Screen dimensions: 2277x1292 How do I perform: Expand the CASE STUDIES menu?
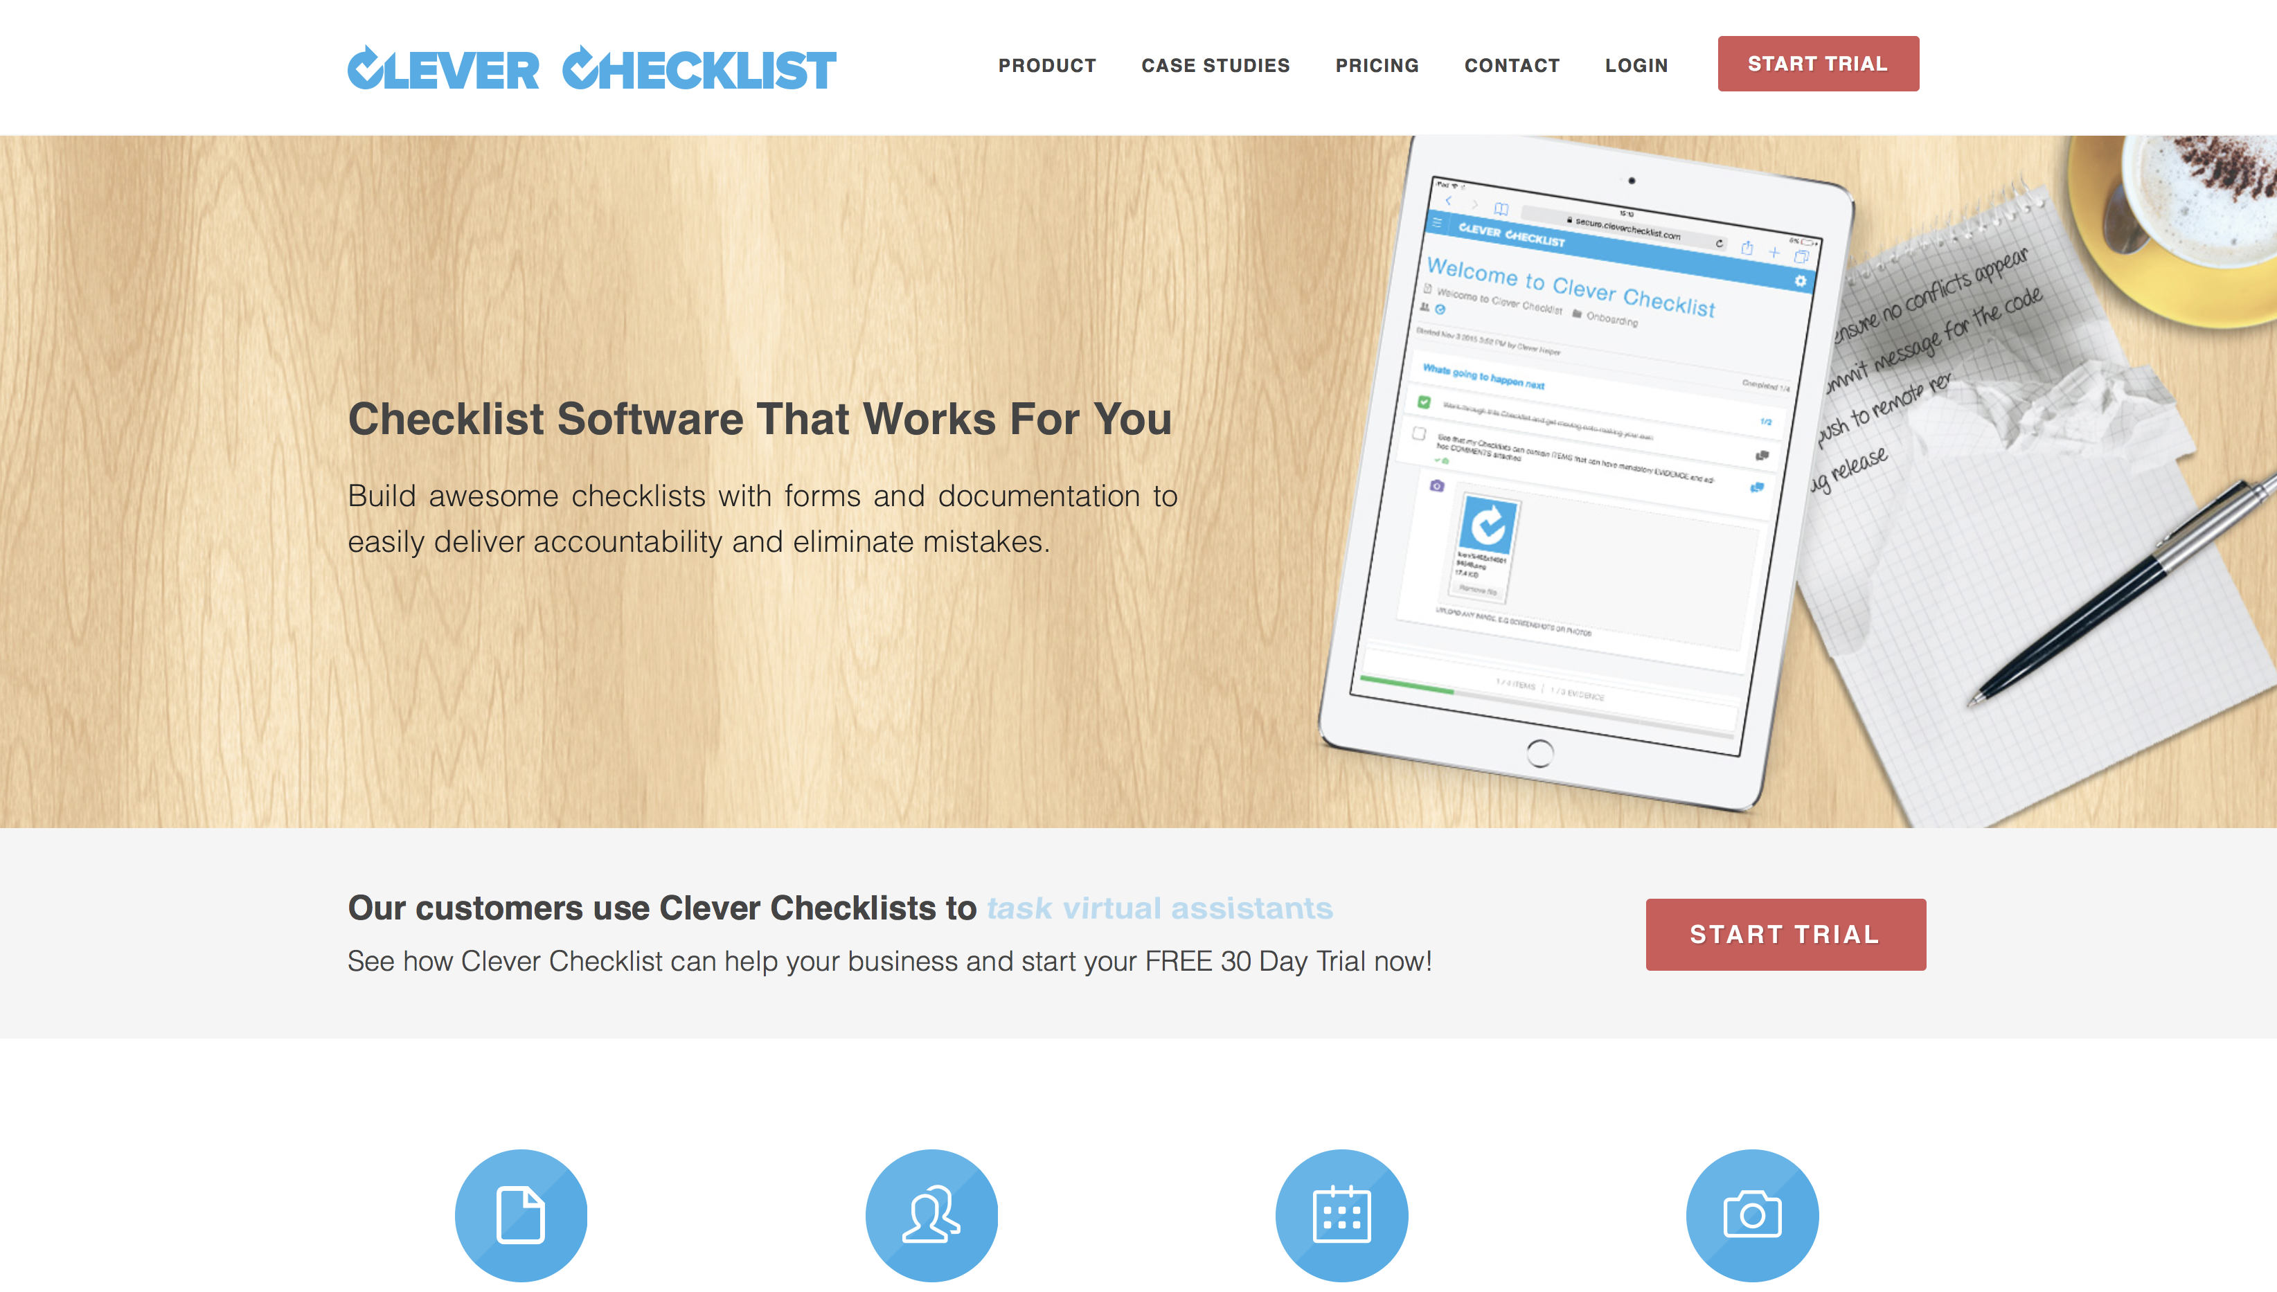tap(1215, 66)
